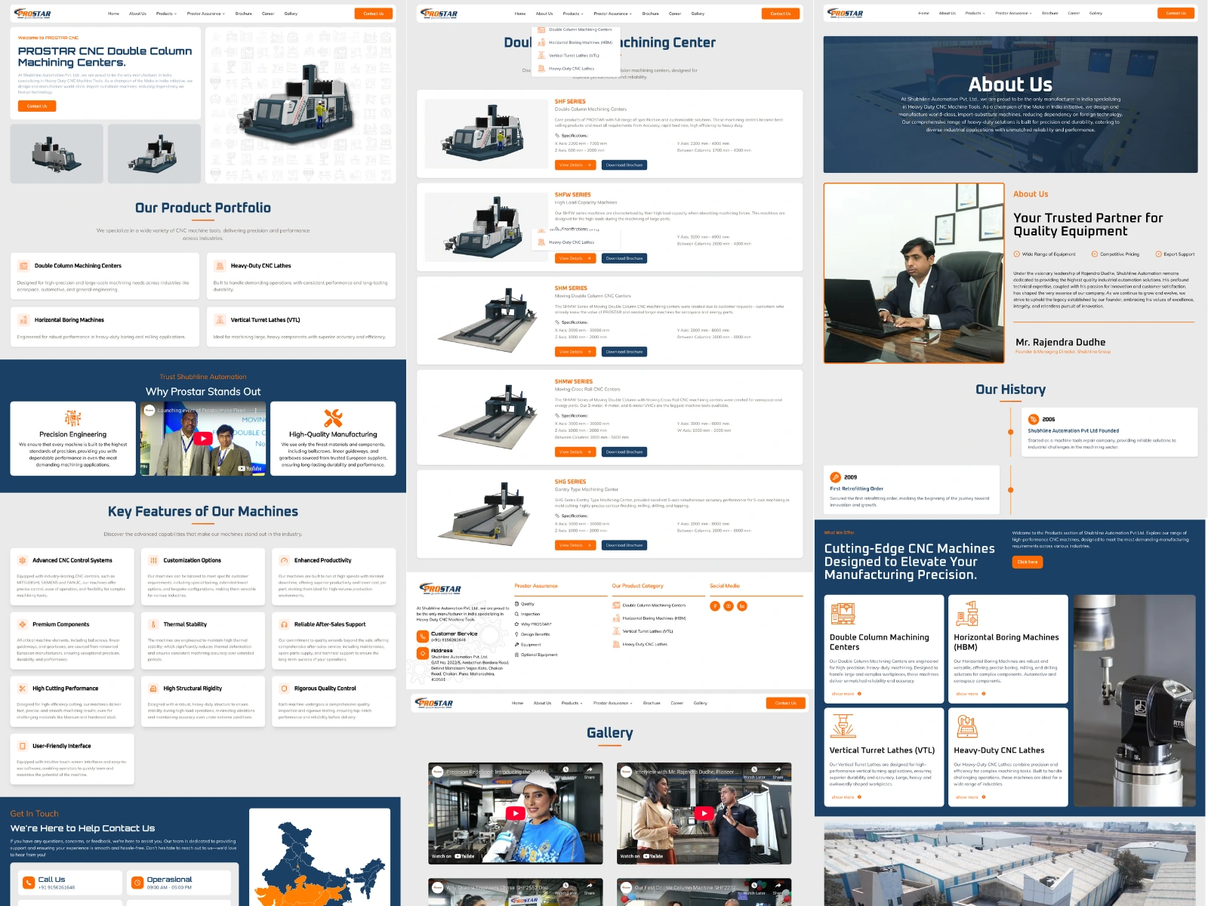Click the Wide Range of Equipment check icon
This screenshot has height=906, width=1208.
click(1017, 254)
